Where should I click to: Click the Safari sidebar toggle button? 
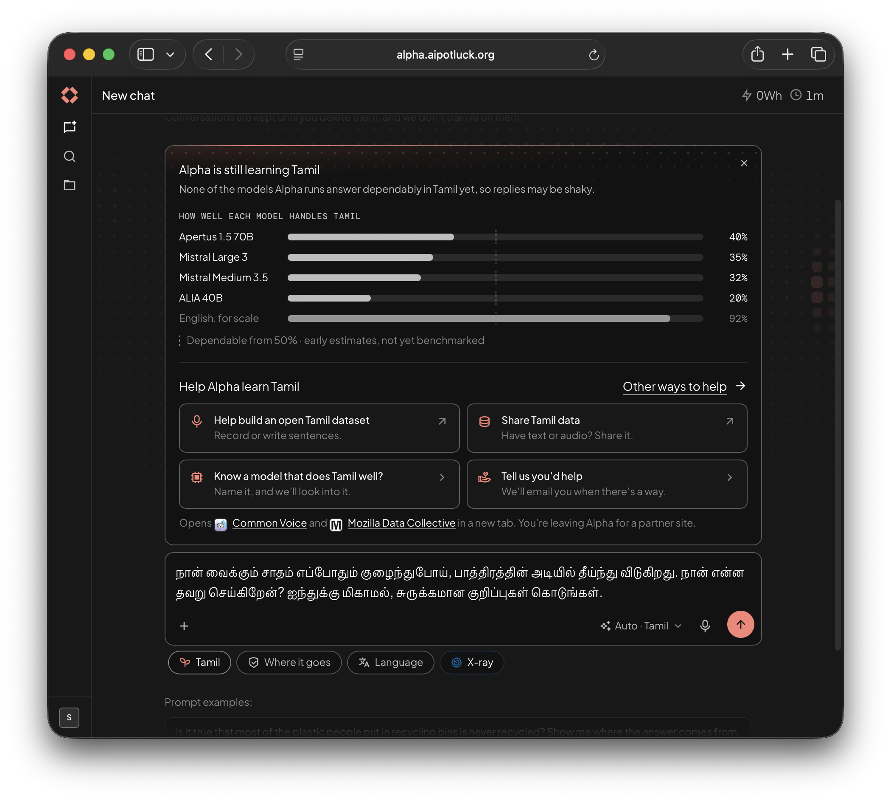[146, 54]
